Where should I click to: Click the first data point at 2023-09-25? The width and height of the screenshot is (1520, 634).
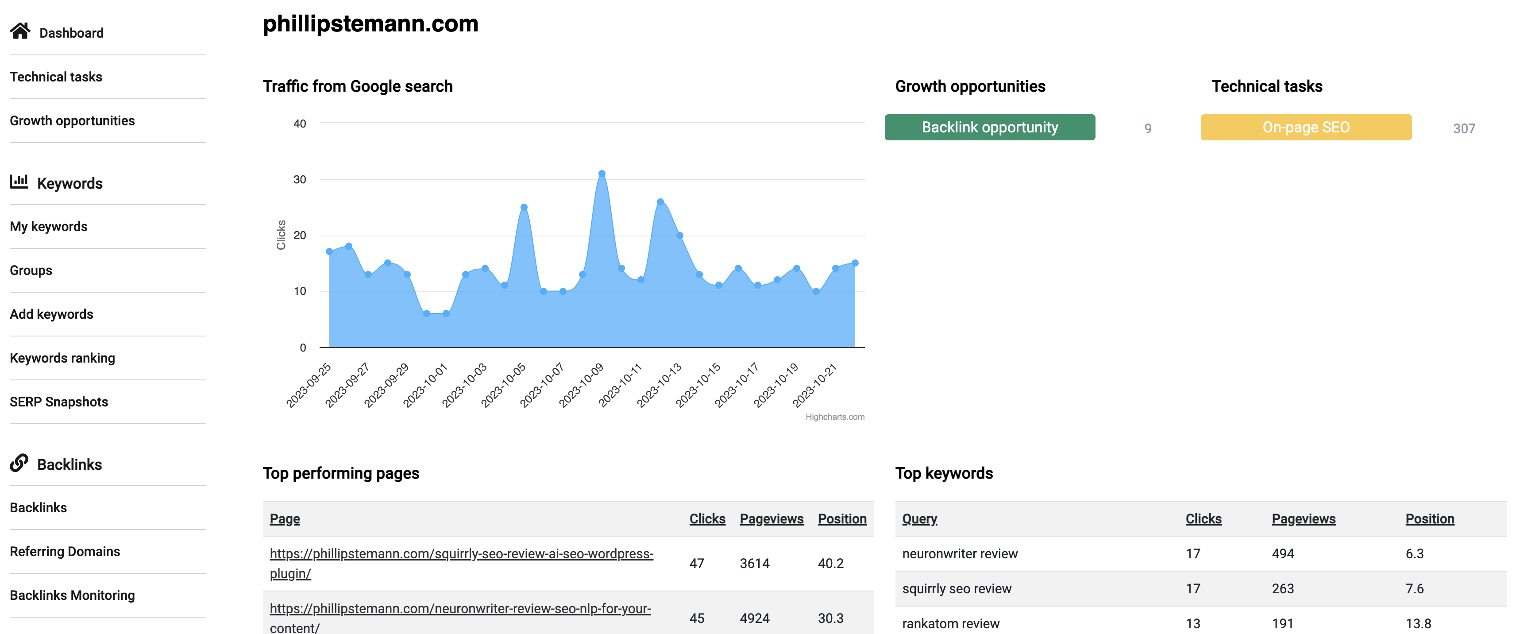pyautogui.click(x=329, y=251)
